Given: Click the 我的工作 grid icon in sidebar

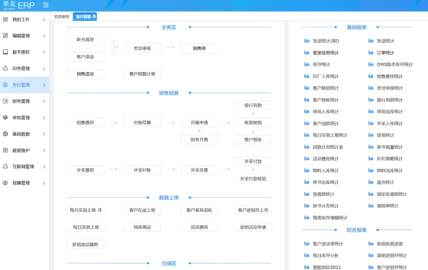Looking at the screenshot, I should tap(5, 19).
